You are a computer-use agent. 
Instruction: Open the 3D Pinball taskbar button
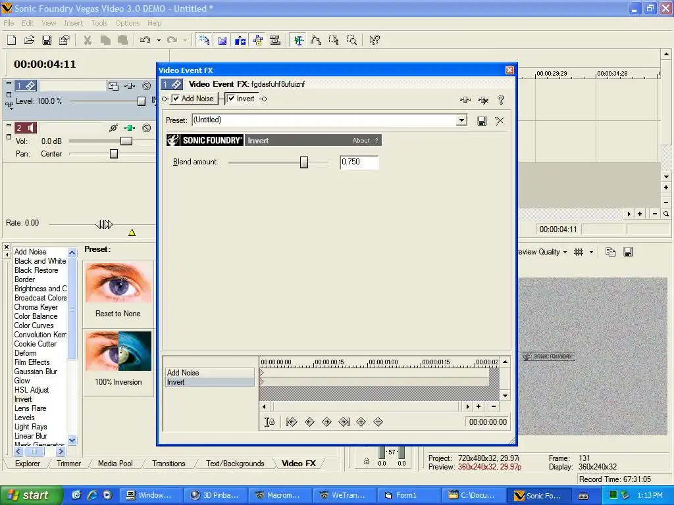(x=216, y=495)
